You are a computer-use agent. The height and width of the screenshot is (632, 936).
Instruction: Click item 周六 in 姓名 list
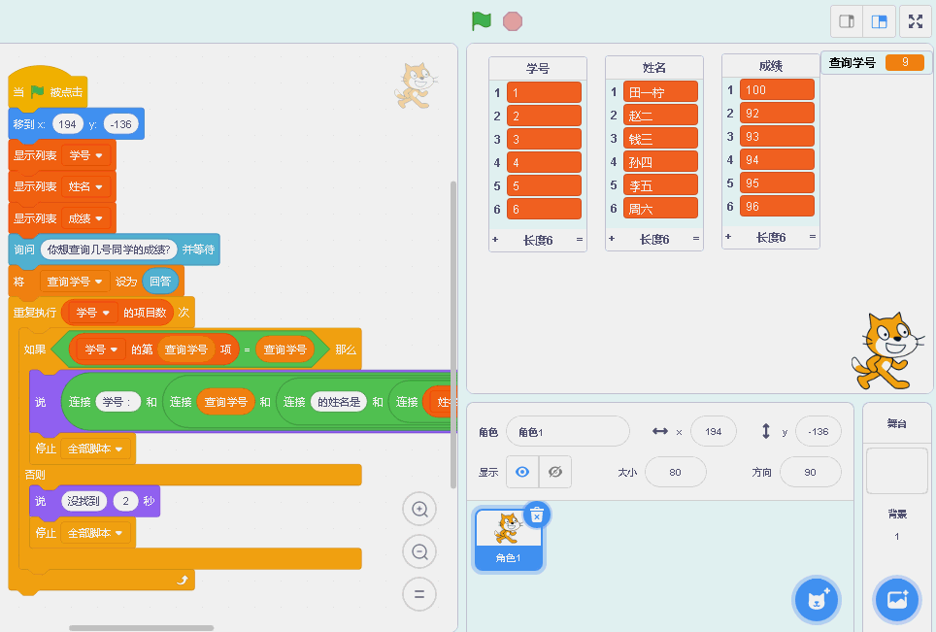click(660, 209)
